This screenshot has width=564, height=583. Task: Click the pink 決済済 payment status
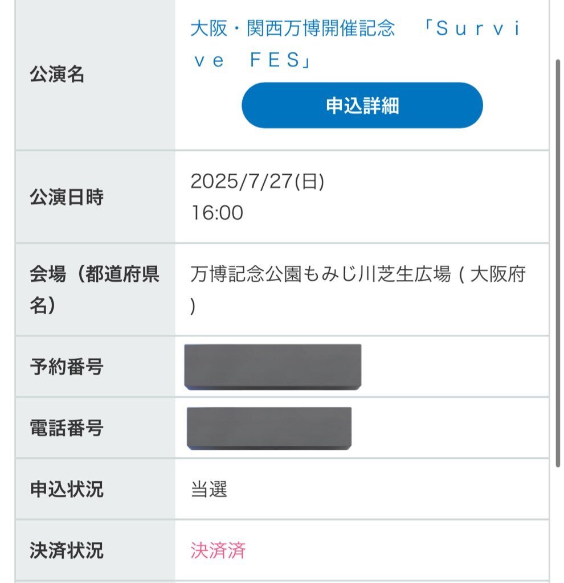tap(218, 551)
